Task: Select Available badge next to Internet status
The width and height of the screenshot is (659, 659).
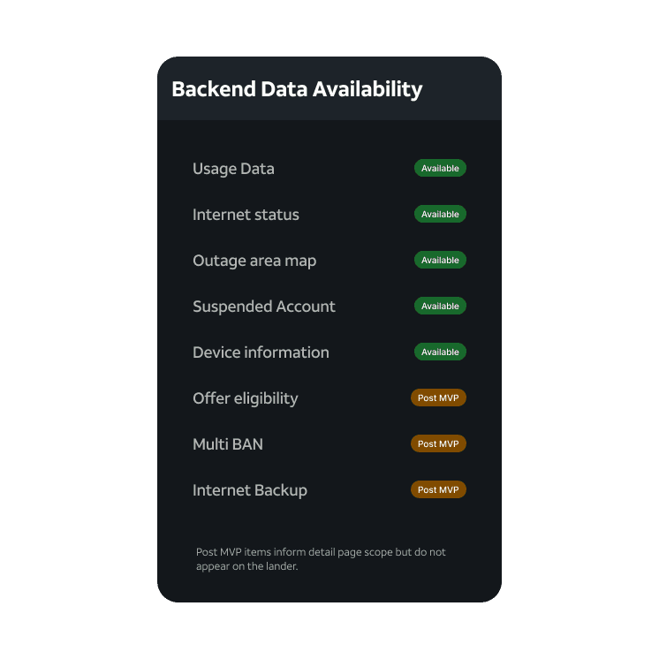Action: coord(440,214)
